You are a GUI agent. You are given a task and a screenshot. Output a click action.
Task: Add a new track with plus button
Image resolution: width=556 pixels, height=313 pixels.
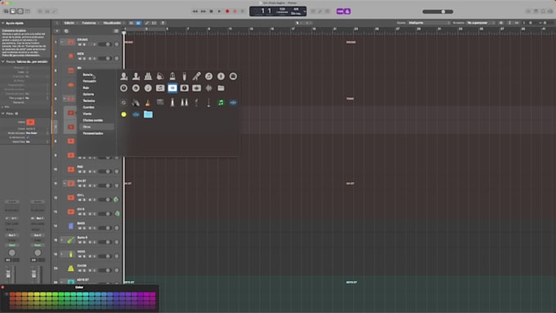click(x=56, y=31)
